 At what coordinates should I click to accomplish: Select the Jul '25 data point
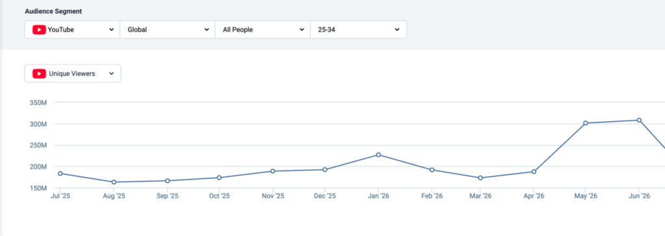point(60,174)
